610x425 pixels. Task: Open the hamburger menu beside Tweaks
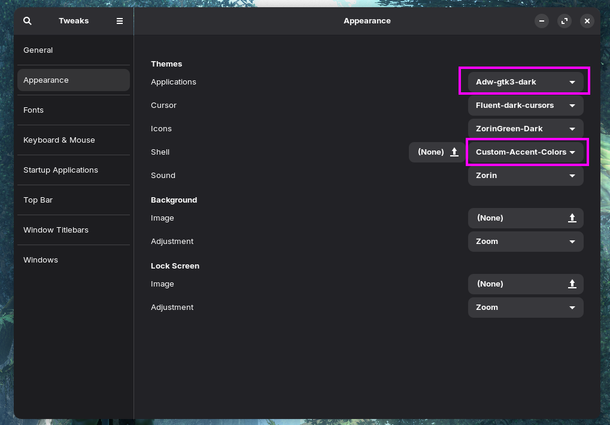120,21
